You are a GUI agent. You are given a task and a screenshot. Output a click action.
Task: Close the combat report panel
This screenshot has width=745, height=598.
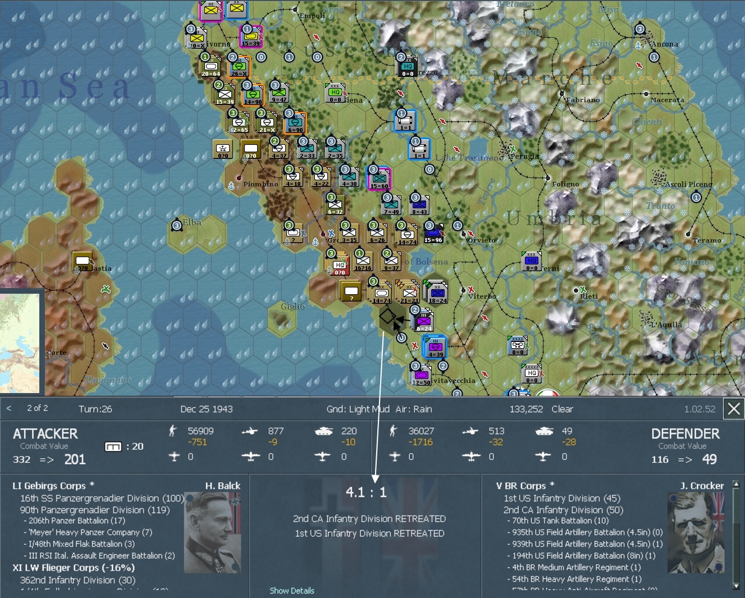coord(734,409)
